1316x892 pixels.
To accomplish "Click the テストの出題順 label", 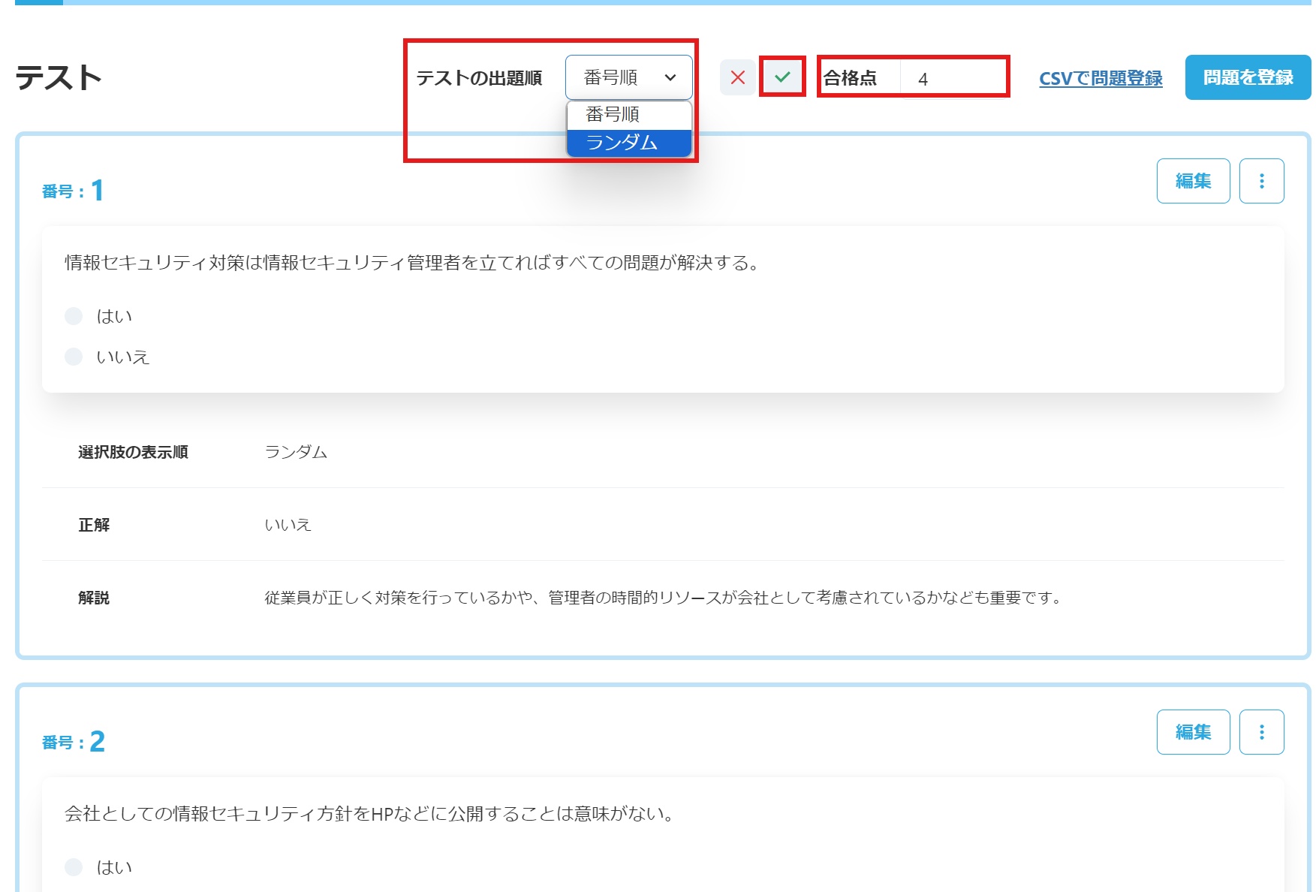I will click(x=479, y=78).
